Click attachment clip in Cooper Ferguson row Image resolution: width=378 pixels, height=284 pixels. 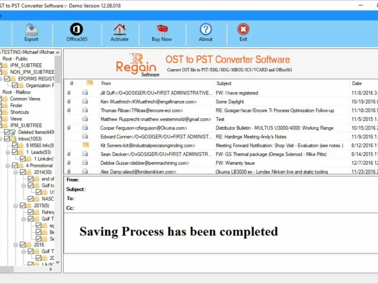[x=69, y=128]
